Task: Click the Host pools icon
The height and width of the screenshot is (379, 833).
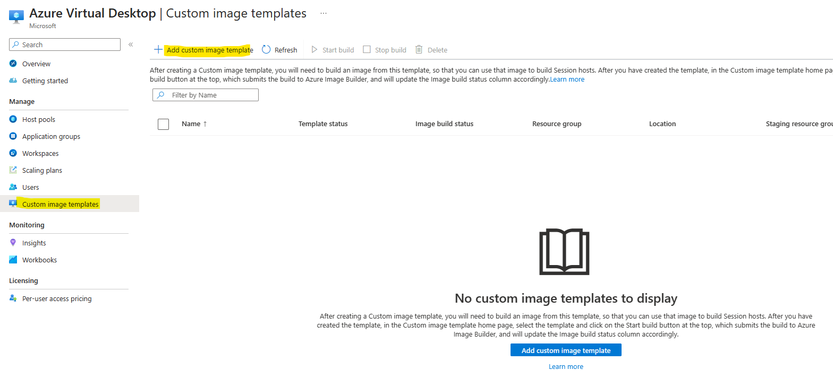Action: 13,119
